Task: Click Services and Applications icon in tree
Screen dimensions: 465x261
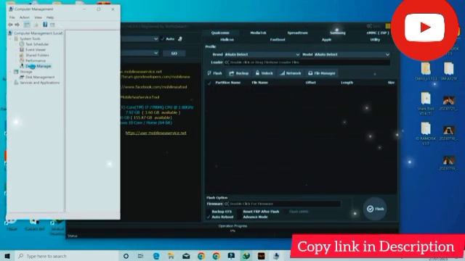Action: (16, 83)
